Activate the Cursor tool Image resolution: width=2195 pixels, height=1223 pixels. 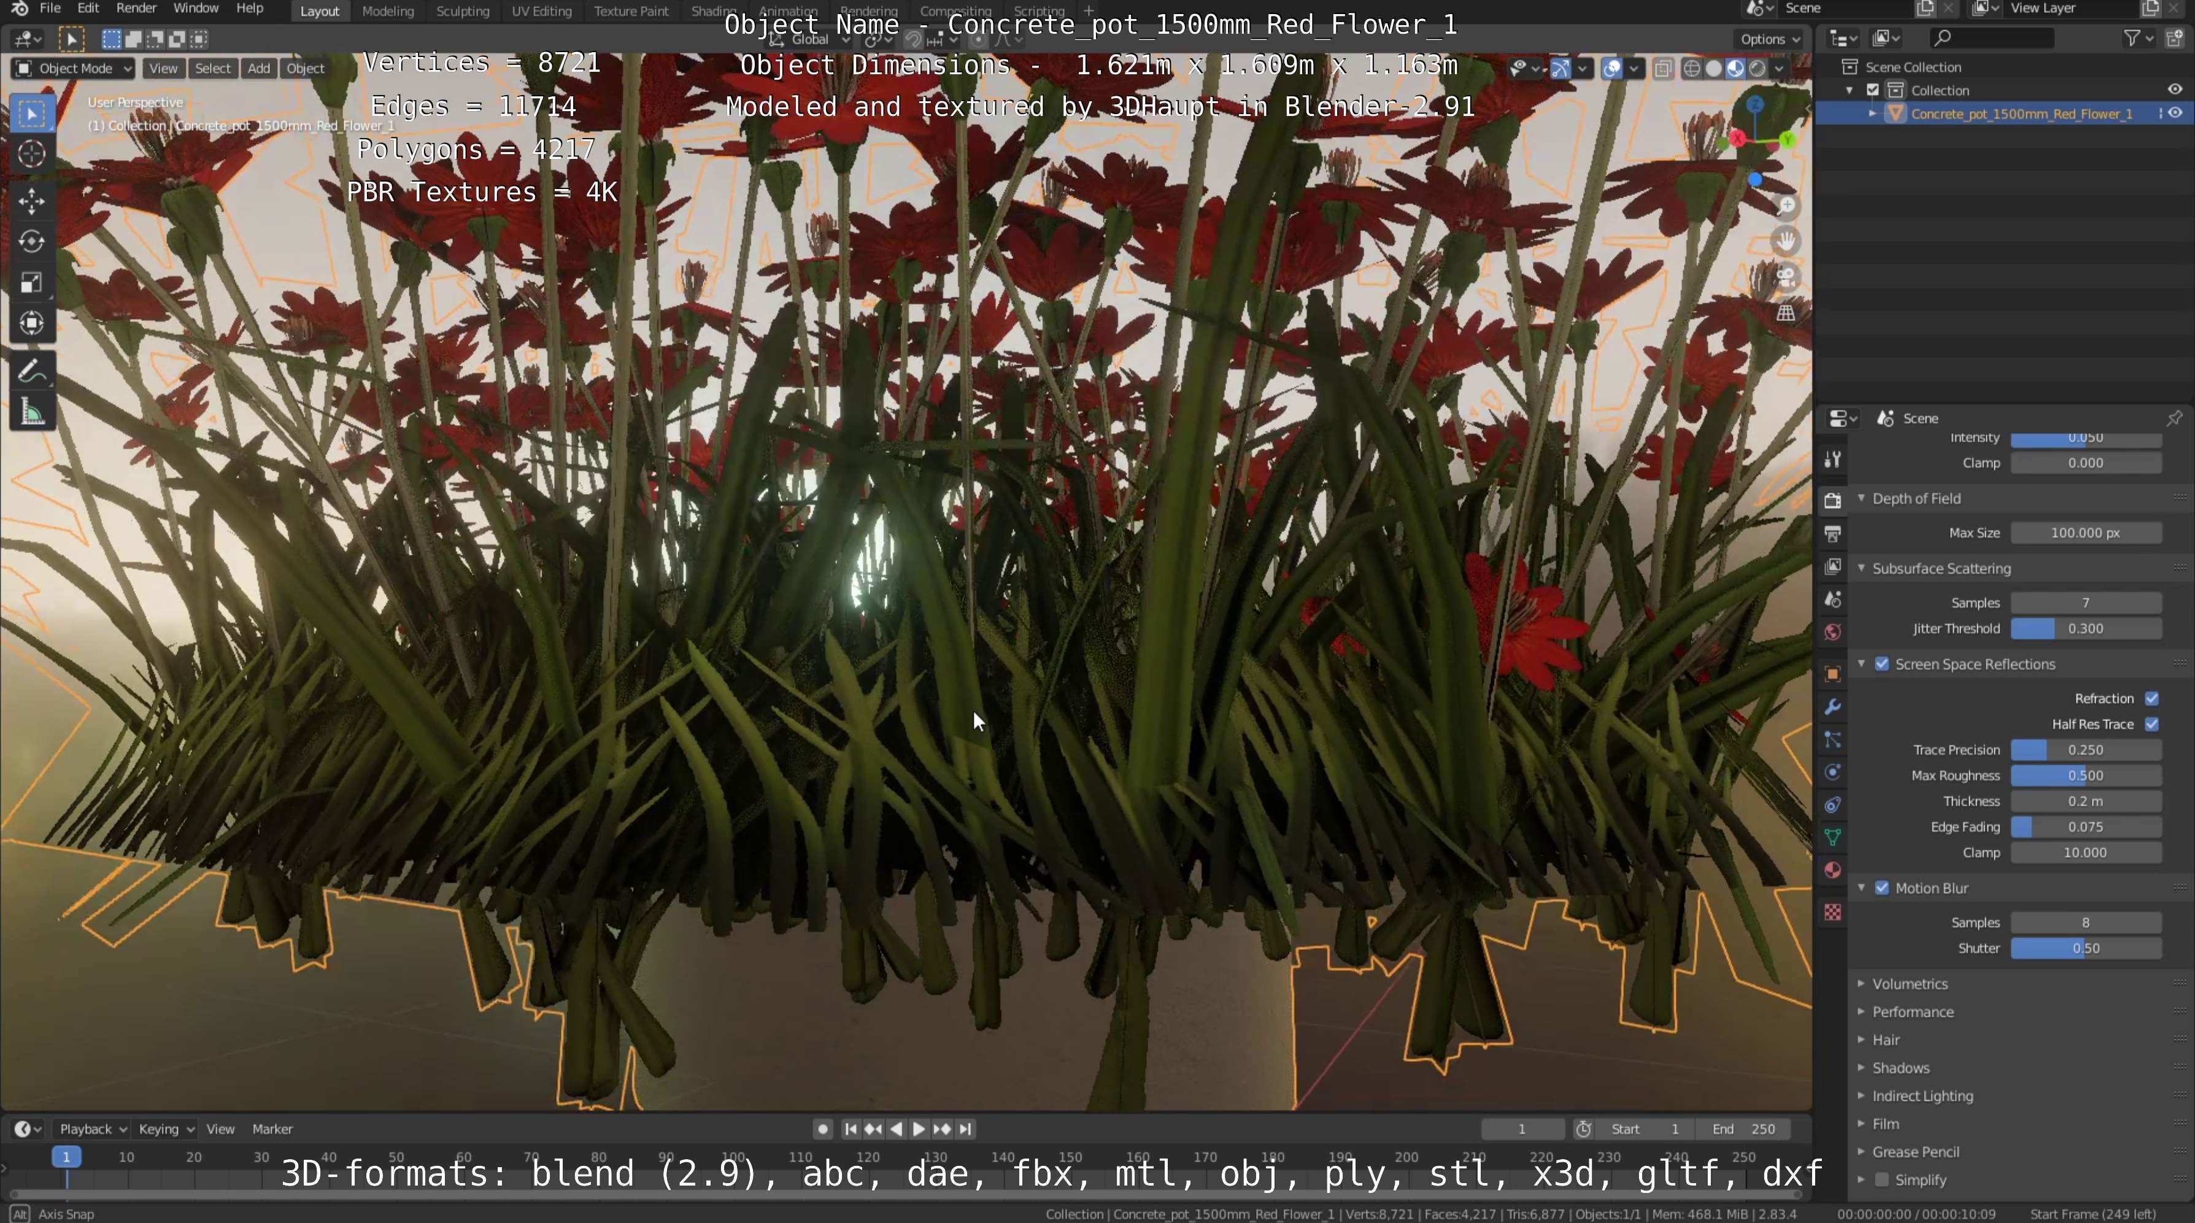[31, 154]
